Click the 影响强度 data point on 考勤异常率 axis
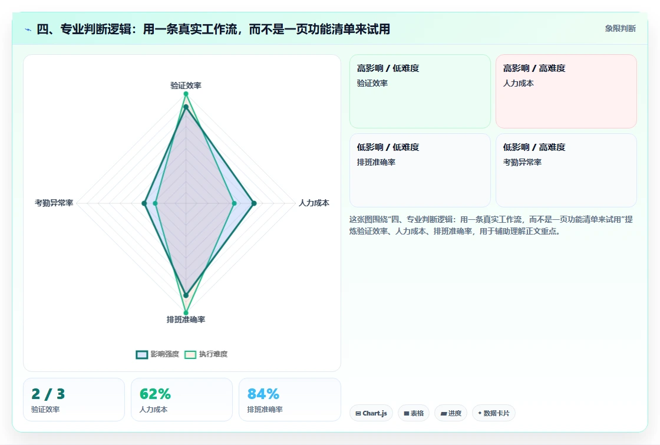660x445 pixels. (x=144, y=203)
